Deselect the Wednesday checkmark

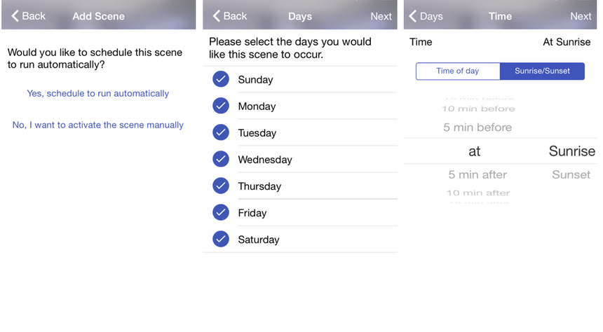221,159
